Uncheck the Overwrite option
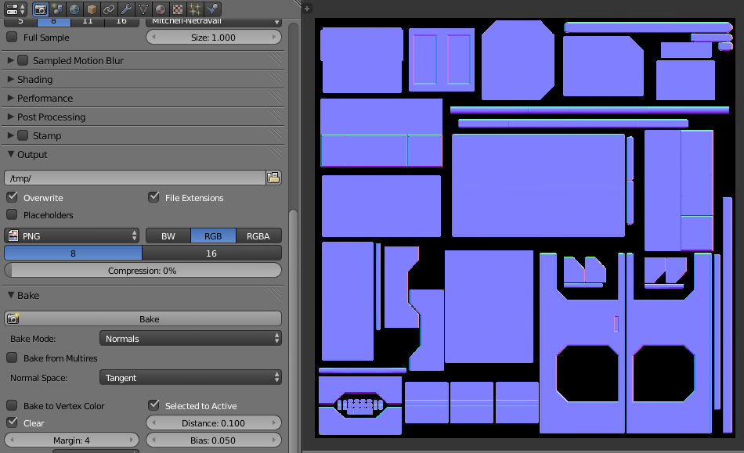Screen dimensions: 744x453 pyautogui.click(x=12, y=197)
